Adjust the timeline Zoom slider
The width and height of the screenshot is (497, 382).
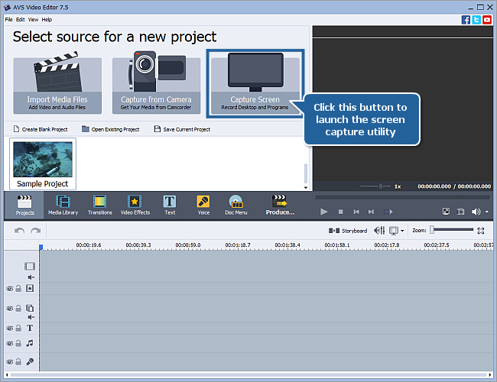[x=452, y=230]
